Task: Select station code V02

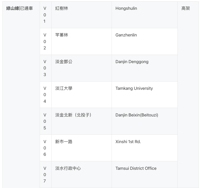Action: 45,41
